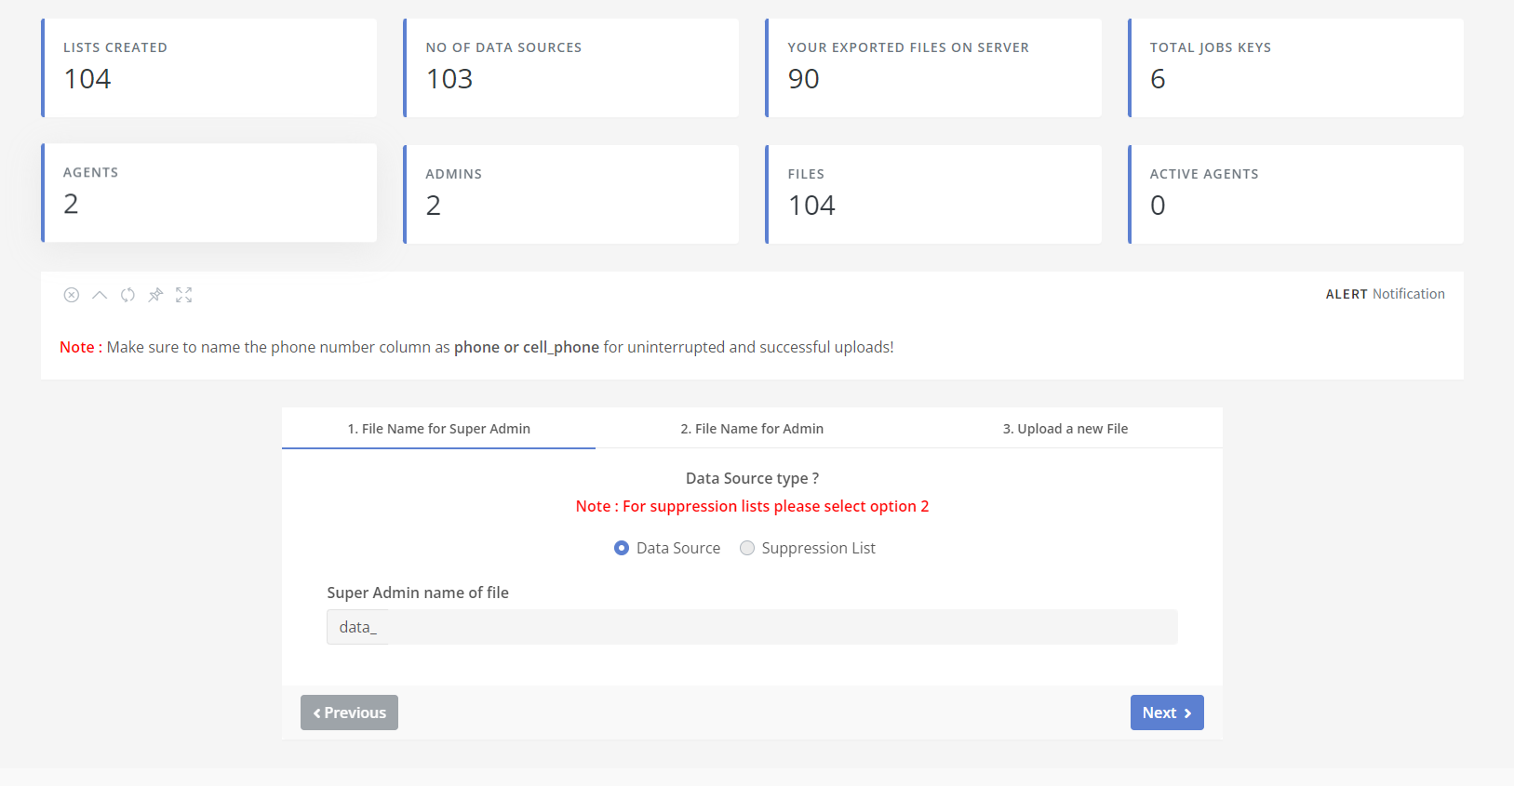Switch to File Name for Admin tab
Viewport: 1514px width, 786px height.
pos(752,429)
